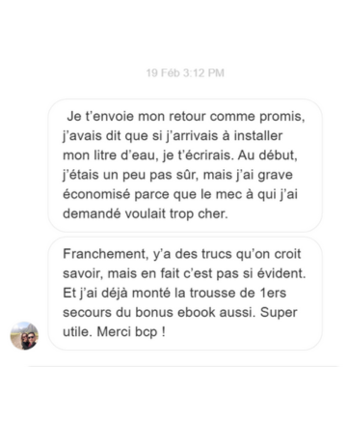The image size is (347, 423).
Task: Click the line 'Et j'ai déjà monté la trousse'
Action: point(174,293)
